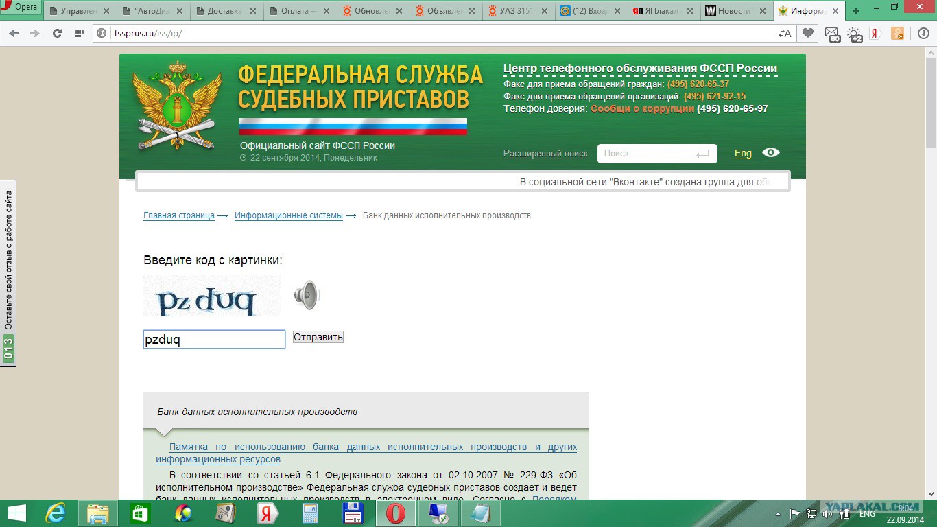This screenshot has width=937, height=527.
Task: Open the Opera main menu button
Action: (x=21, y=8)
